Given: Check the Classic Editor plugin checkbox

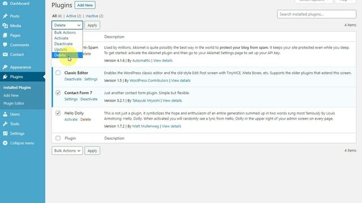Looking at the screenshot, I should (58, 73).
